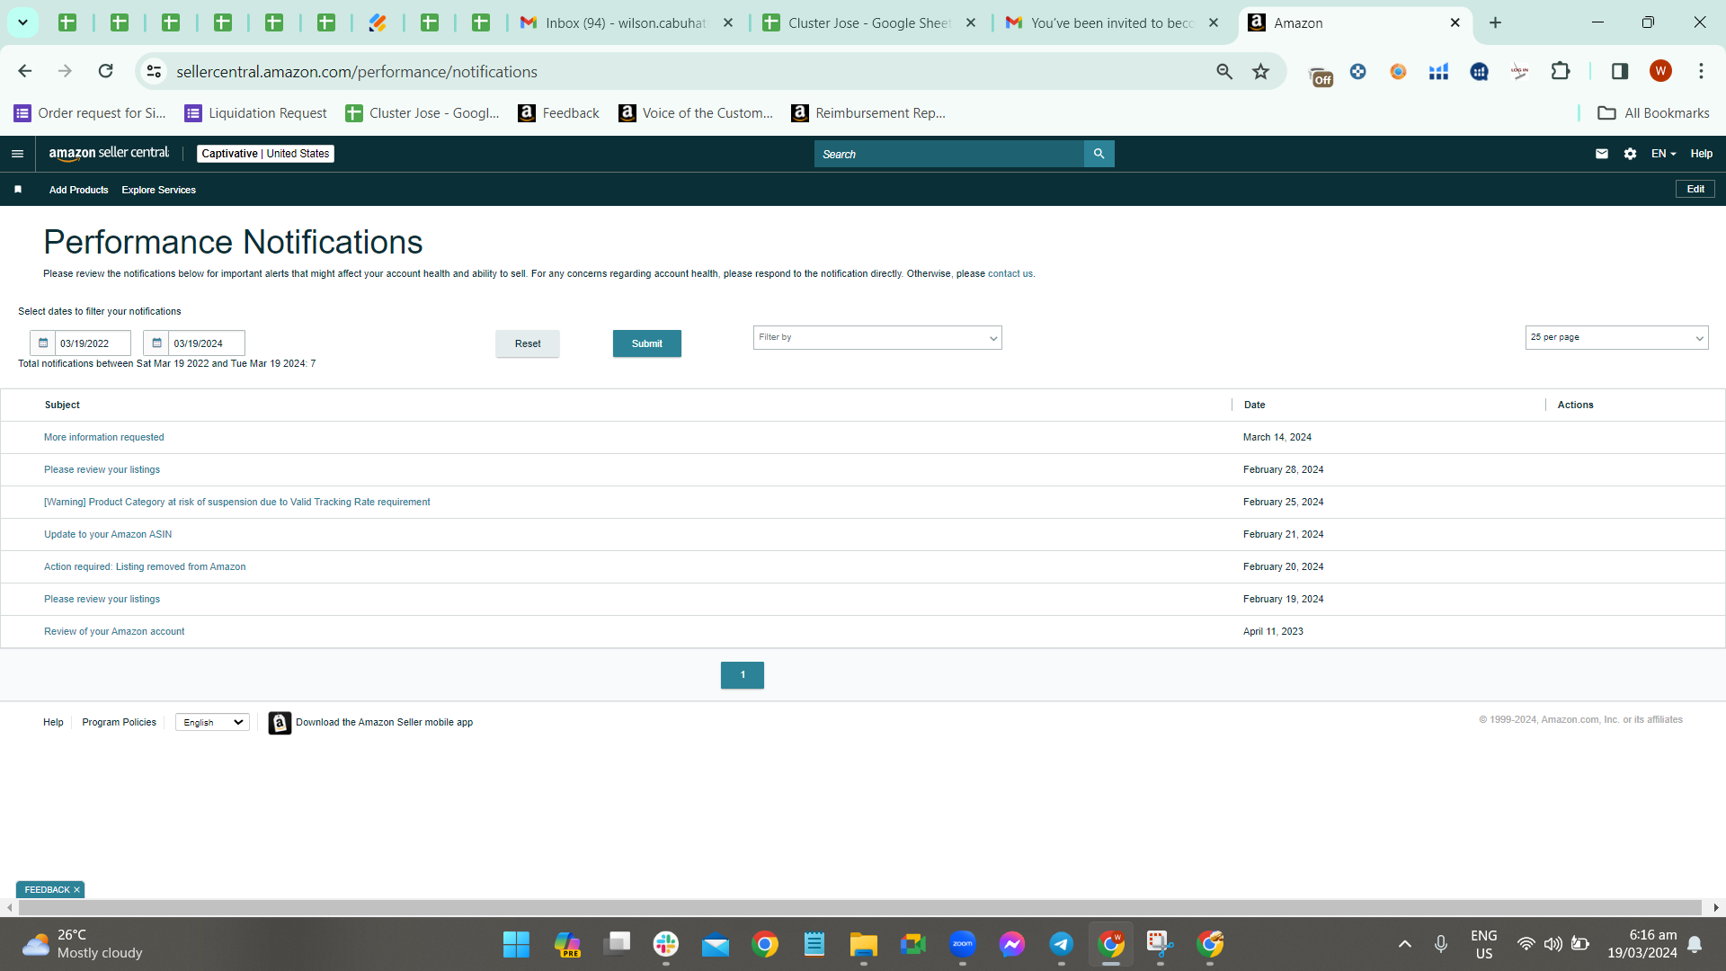Switch to the You've been invited Gmail tab
Viewport: 1726px width, 971px height.
coord(1113,22)
